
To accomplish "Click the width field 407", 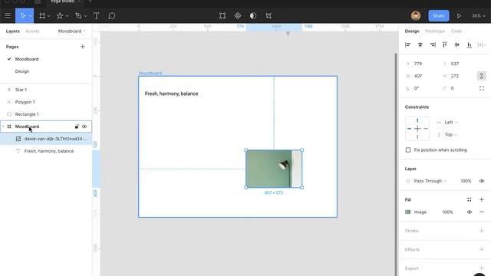I will (418, 76).
